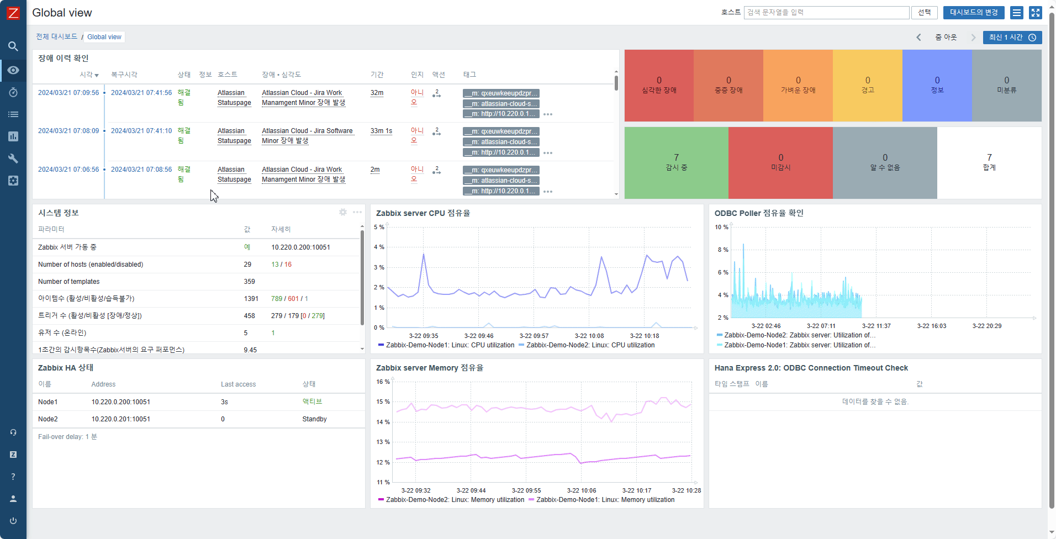1056x539 pixels.
Task: Open System information widget gear settings
Action: coord(343,212)
